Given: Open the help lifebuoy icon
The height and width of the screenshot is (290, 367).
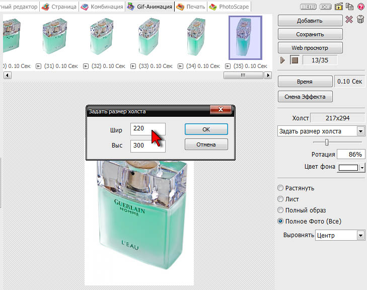Looking at the screenshot, I should [361, 7].
